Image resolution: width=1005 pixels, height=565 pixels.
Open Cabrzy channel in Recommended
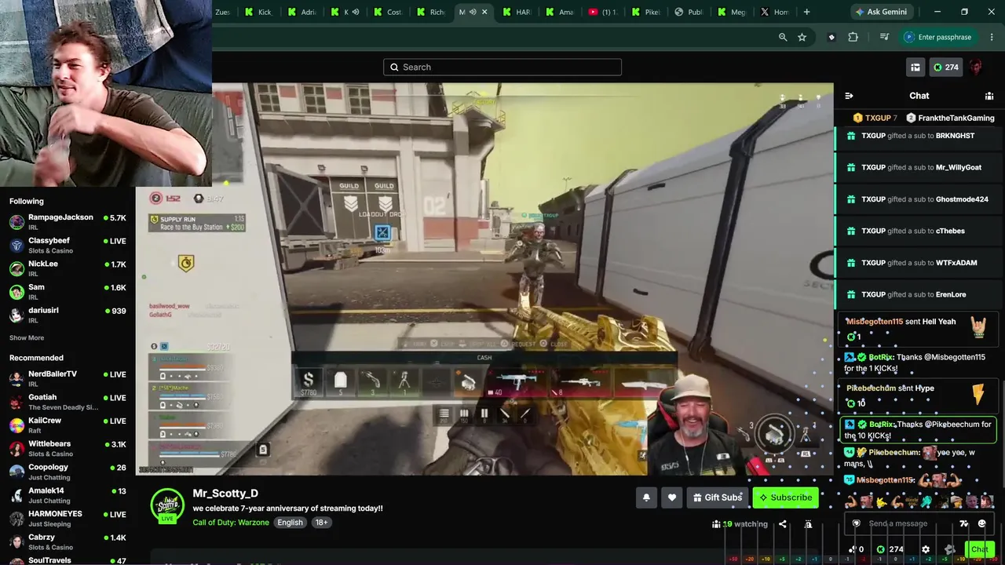click(x=68, y=542)
